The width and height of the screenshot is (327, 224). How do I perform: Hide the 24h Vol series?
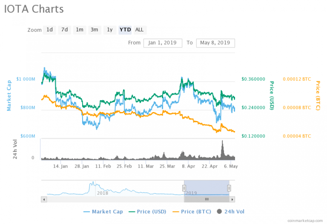pyautogui.click(x=231, y=211)
